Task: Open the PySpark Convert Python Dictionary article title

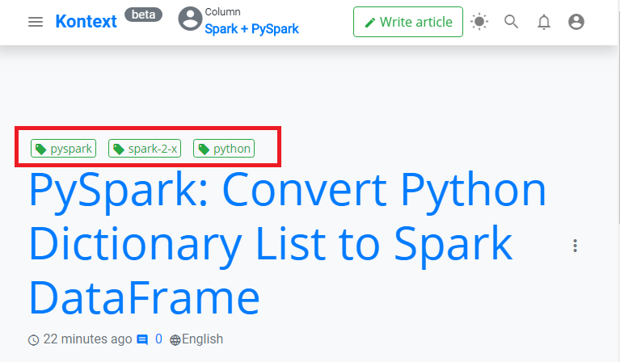Action: click(288, 243)
